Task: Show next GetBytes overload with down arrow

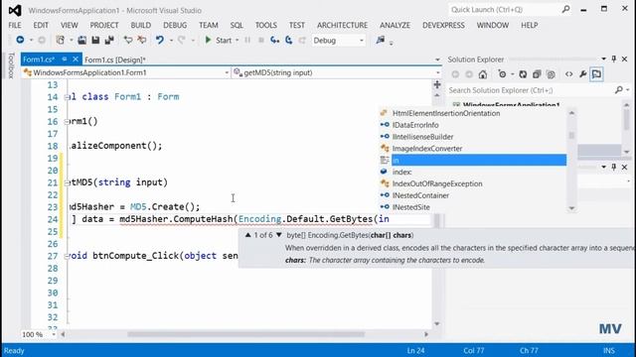Action: coord(278,235)
